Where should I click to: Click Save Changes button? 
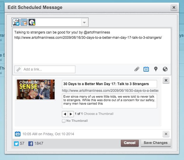point(156,143)
